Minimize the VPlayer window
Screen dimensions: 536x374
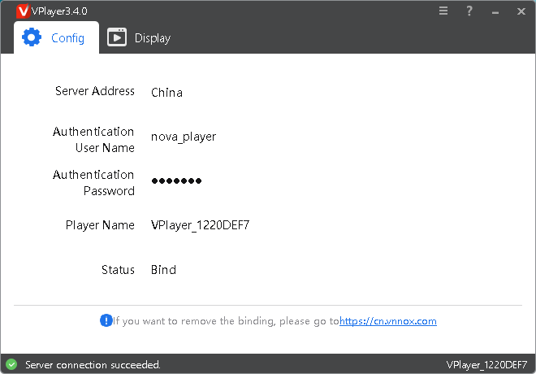pyautogui.click(x=495, y=13)
